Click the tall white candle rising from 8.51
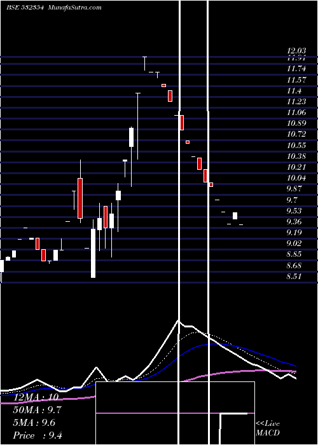The height and width of the screenshot is (445, 318). [x=93, y=253]
